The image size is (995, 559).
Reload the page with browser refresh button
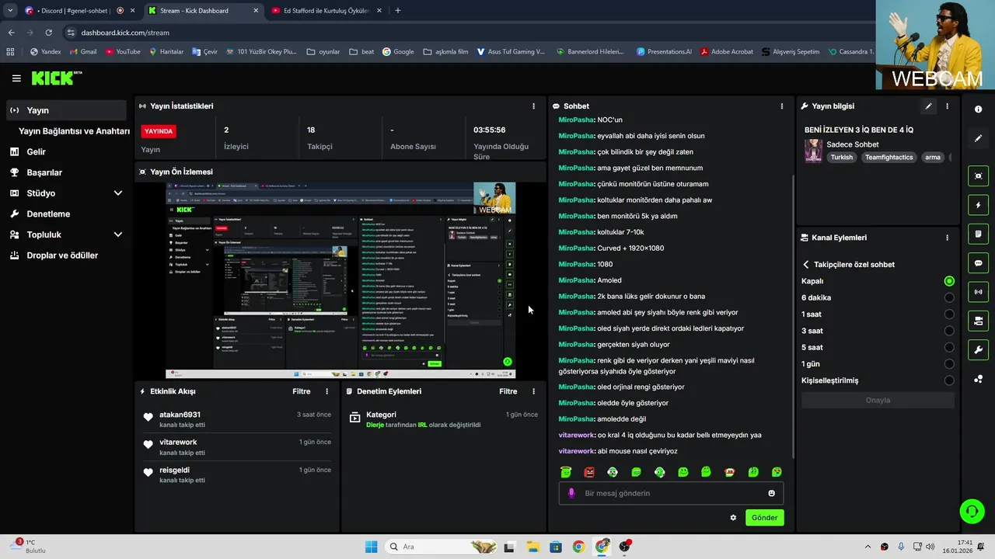[x=48, y=33]
